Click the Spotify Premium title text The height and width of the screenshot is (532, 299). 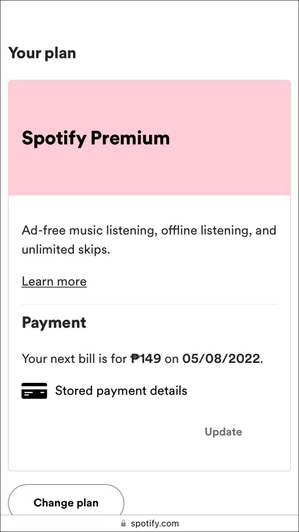pyautogui.click(x=95, y=138)
